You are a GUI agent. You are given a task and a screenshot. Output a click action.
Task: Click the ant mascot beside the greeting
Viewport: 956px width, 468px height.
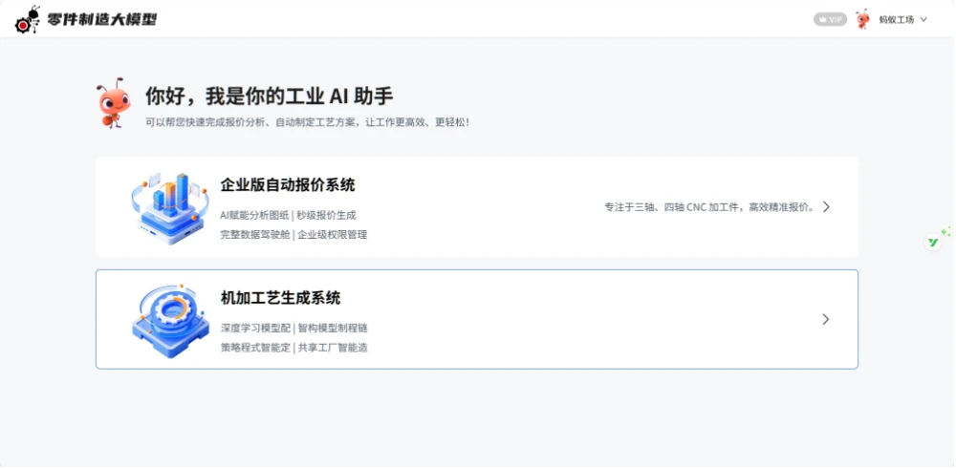(x=113, y=104)
